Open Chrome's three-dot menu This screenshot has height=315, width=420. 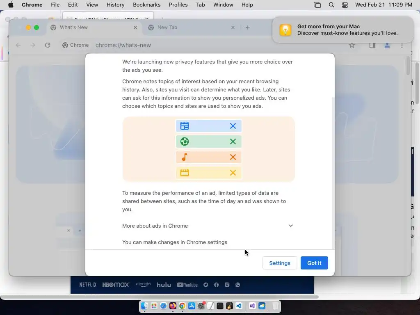[x=402, y=46]
